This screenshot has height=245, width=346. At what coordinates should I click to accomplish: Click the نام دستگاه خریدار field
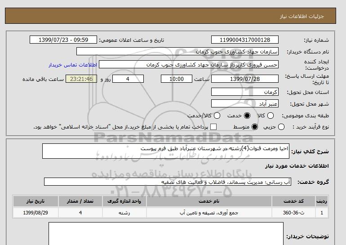click(x=177, y=52)
